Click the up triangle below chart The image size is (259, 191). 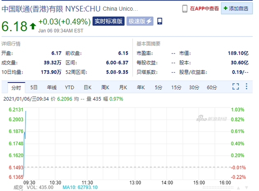(238, 188)
